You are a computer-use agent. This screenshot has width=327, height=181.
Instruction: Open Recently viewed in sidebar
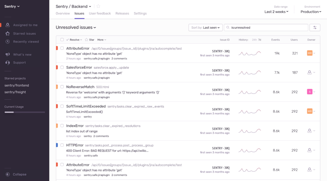pyautogui.click(x=26, y=42)
